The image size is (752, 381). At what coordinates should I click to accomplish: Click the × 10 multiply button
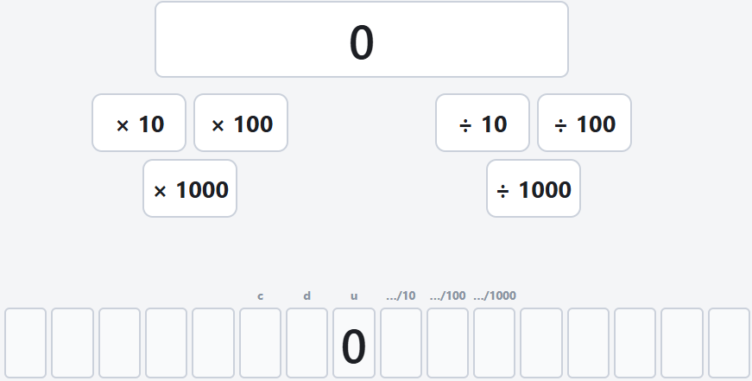pyautogui.click(x=139, y=123)
